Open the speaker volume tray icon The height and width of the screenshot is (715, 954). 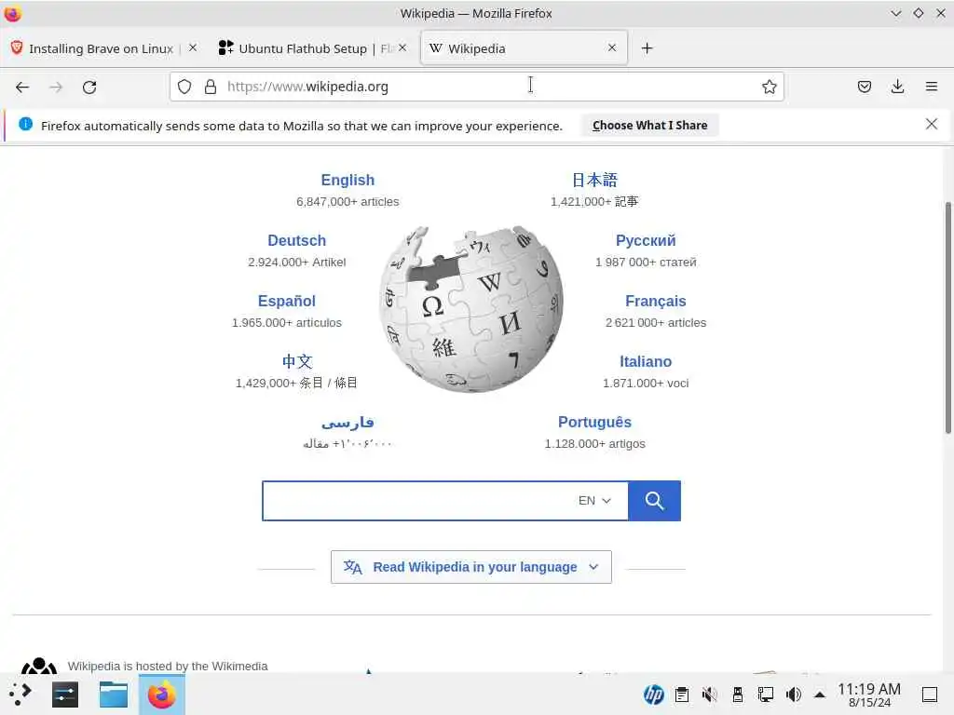point(794,695)
